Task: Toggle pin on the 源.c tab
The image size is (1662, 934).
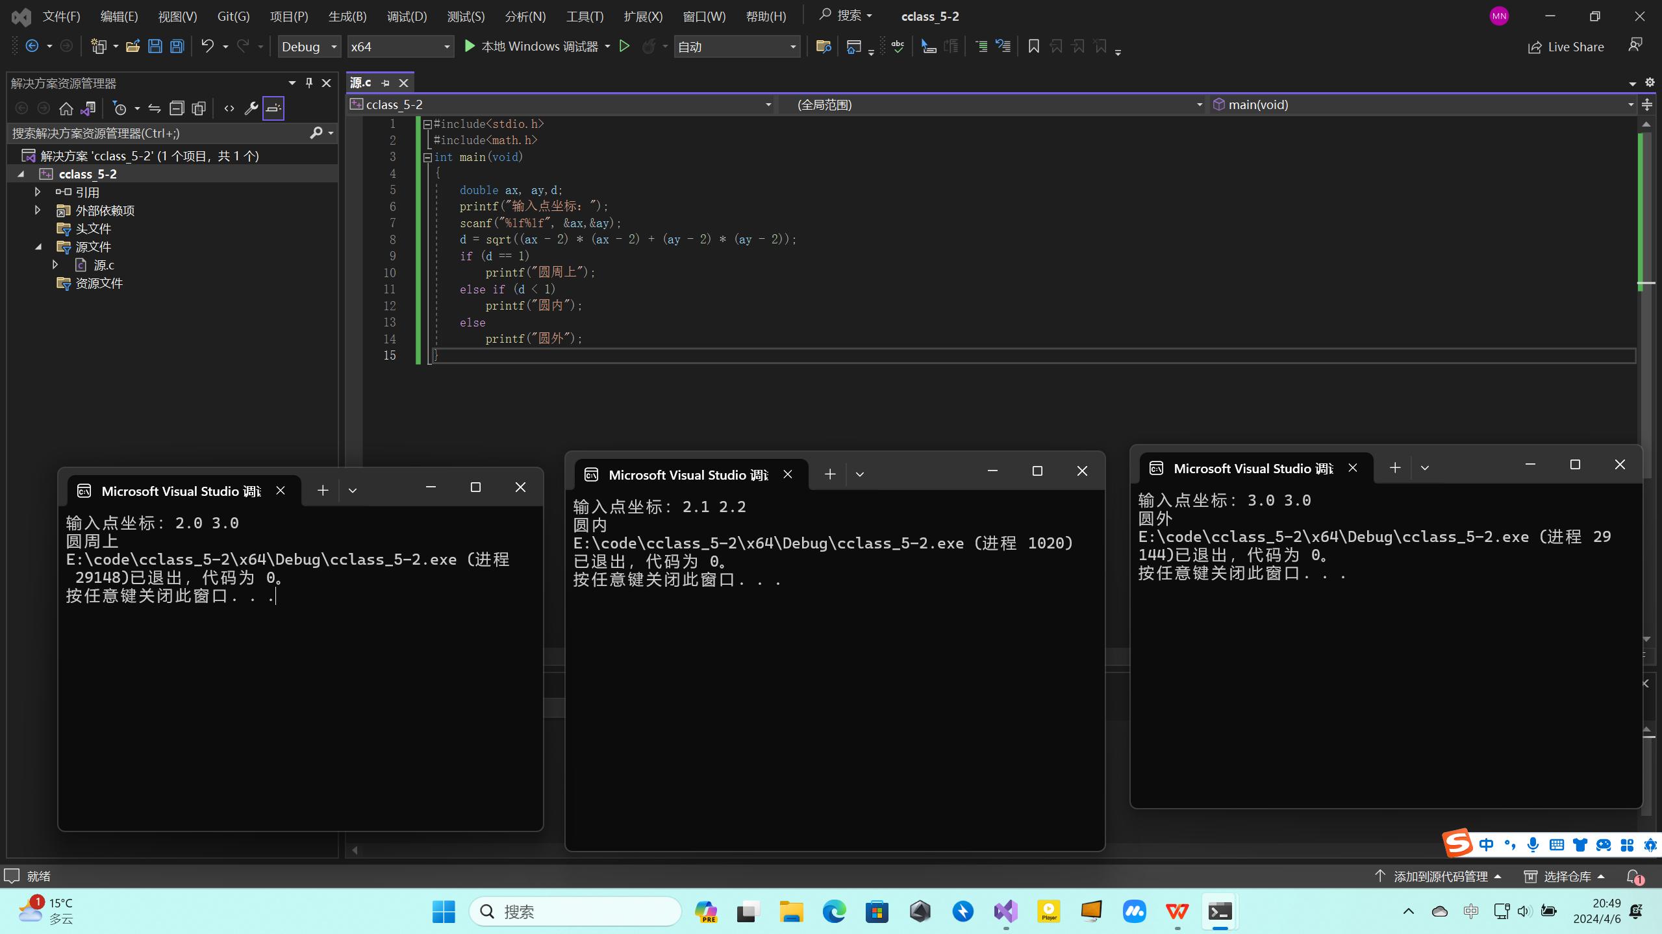Action: tap(385, 83)
